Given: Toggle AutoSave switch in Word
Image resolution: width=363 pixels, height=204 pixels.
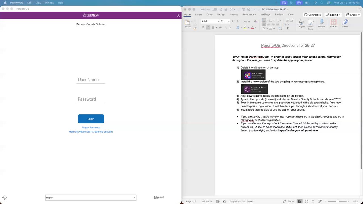Looking at the screenshot, I should tap(214, 9).
